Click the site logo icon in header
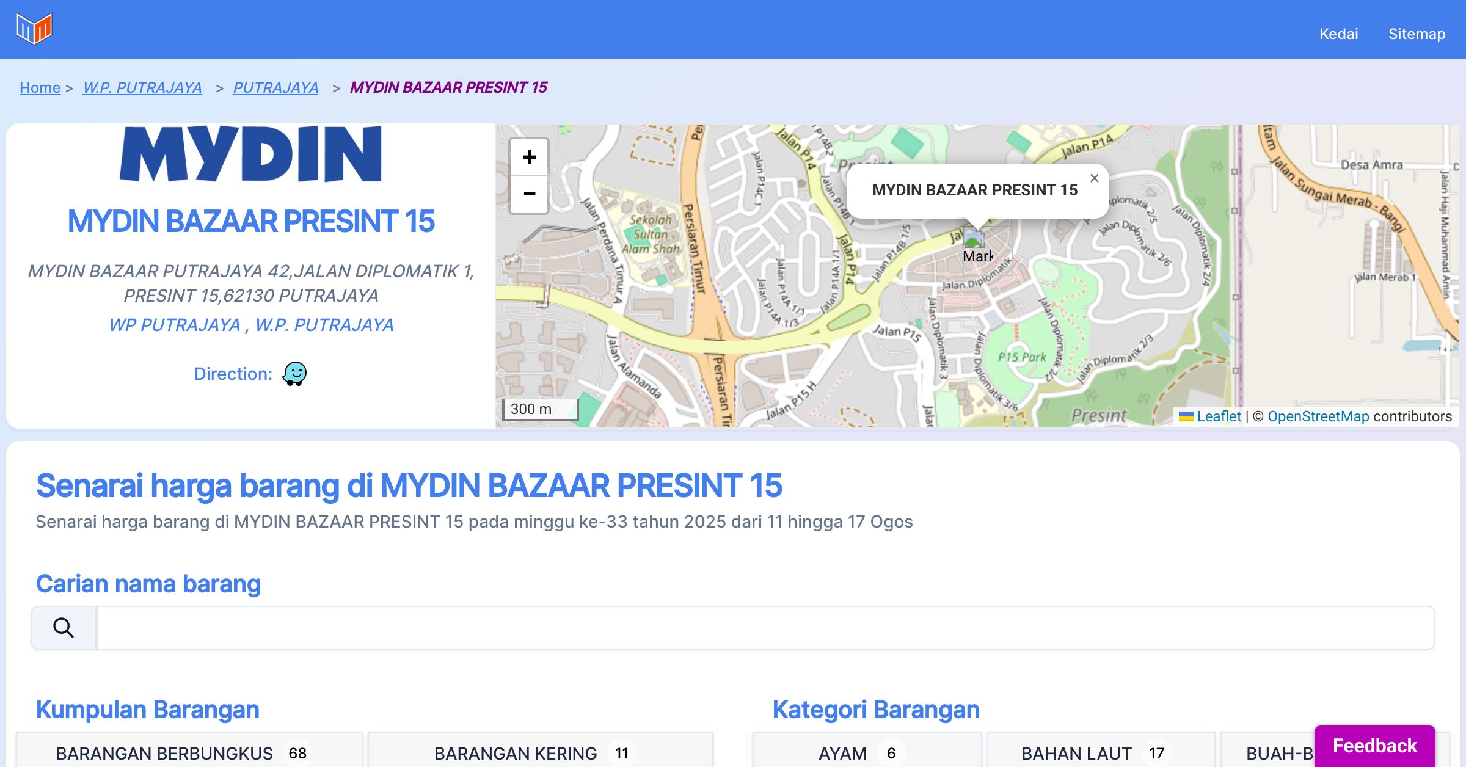Image resolution: width=1466 pixels, height=767 pixels. click(34, 29)
